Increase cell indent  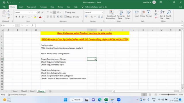tap(61, 17)
